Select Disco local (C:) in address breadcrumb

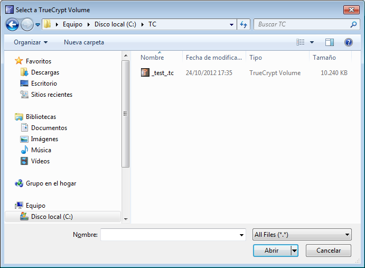pos(115,24)
